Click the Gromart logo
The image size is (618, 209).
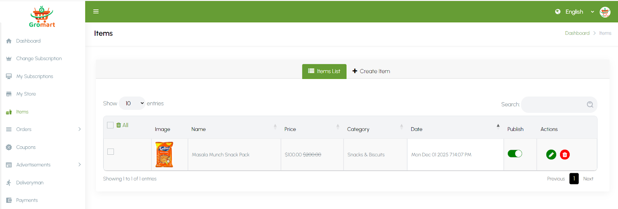click(x=42, y=17)
